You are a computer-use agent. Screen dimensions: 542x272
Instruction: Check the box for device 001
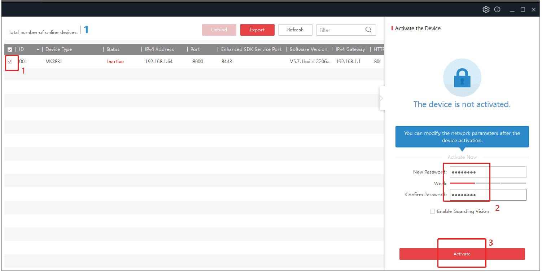coord(10,61)
